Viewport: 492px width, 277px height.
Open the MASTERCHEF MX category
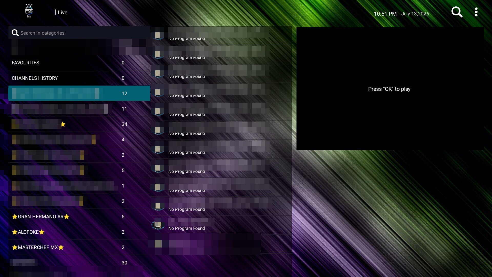(79, 247)
